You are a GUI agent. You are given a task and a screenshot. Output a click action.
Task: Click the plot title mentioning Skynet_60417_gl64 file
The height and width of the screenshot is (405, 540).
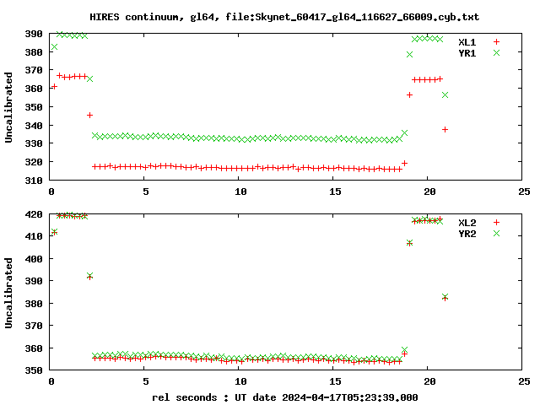[x=284, y=17]
